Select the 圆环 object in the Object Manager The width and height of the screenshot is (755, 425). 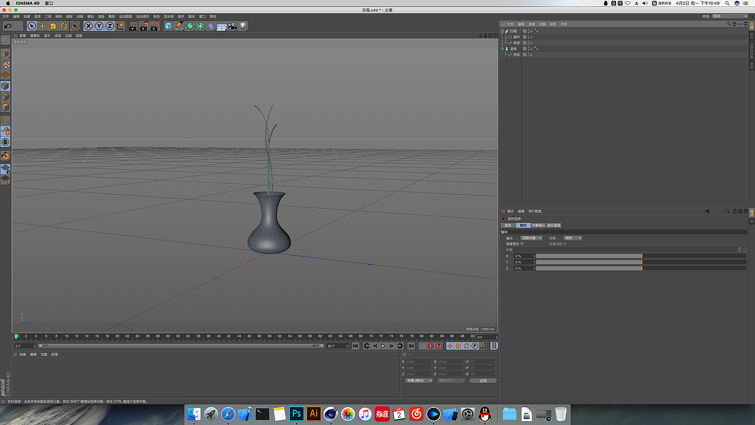click(516, 37)
